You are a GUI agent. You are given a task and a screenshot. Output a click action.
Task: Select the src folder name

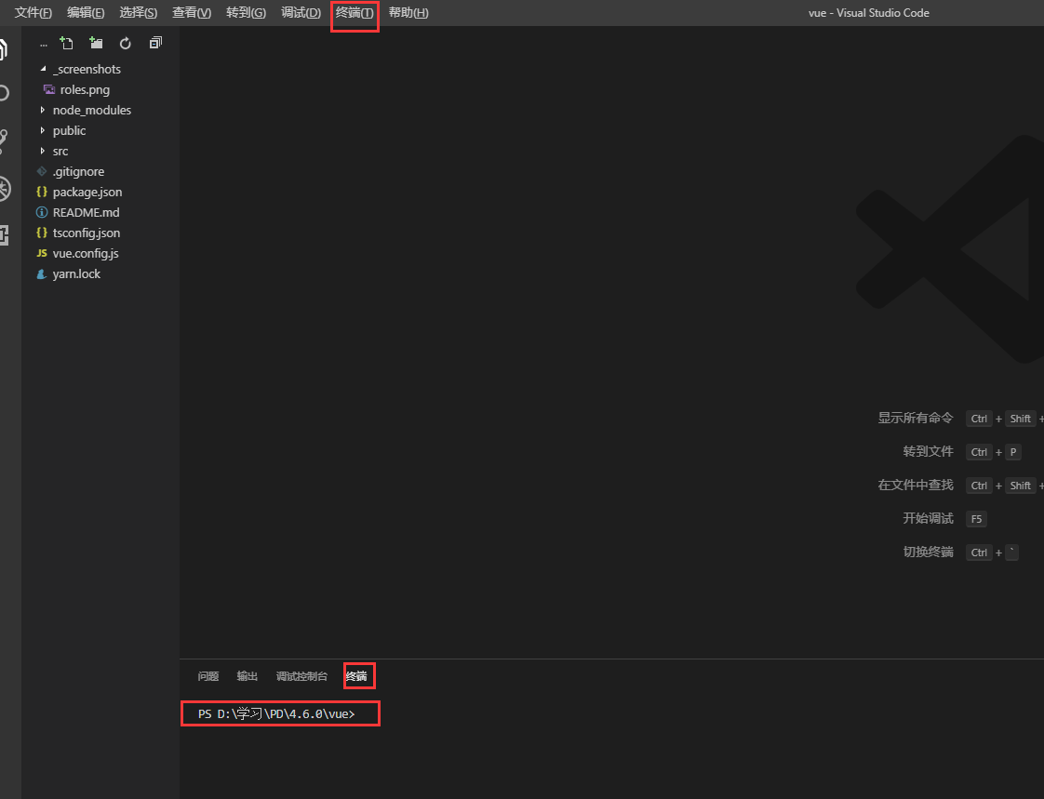tap(60, 151)
